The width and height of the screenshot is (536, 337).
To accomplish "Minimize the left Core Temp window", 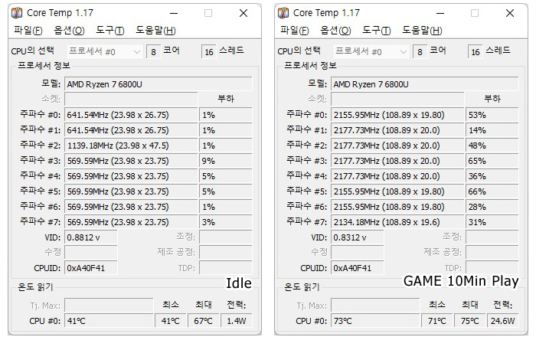I will point(174,13).
